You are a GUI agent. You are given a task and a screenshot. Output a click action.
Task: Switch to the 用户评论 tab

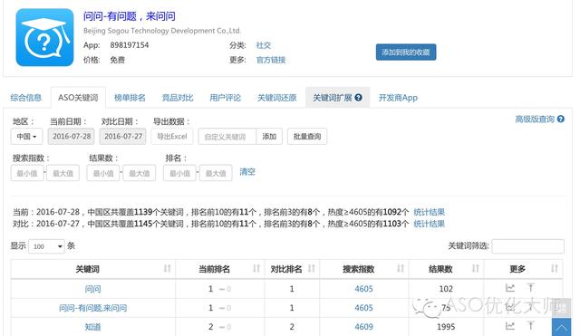coord(226,98)
